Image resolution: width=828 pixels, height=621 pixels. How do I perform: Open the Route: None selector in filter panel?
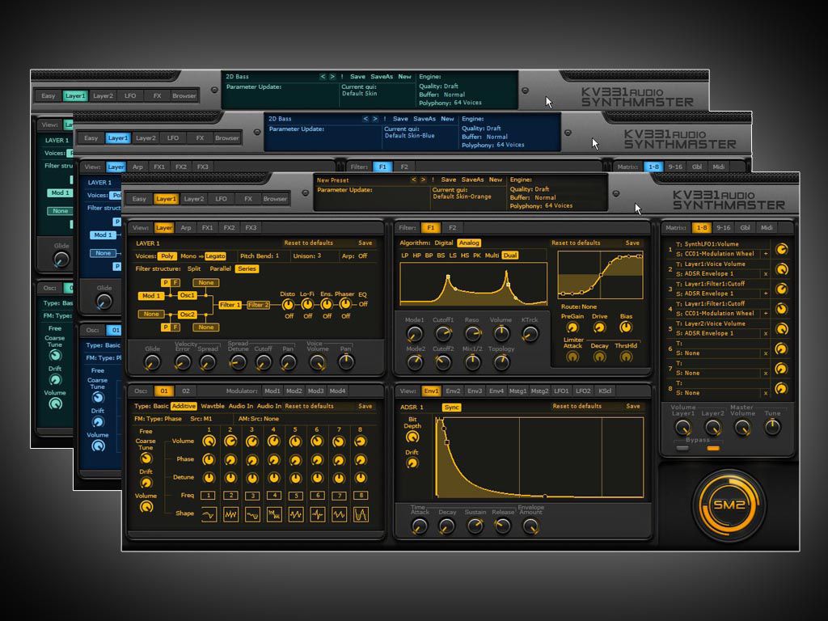pyautogui.click(x=579, y=306)
